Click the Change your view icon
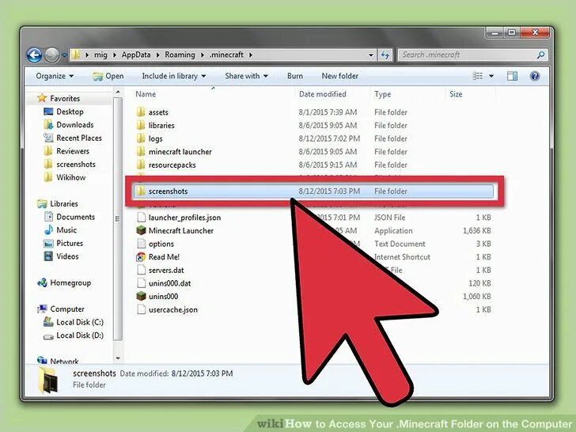 click(478, 76)
